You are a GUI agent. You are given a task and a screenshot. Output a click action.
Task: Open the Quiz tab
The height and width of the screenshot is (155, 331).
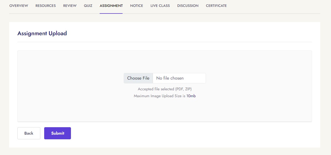(88, 6)
